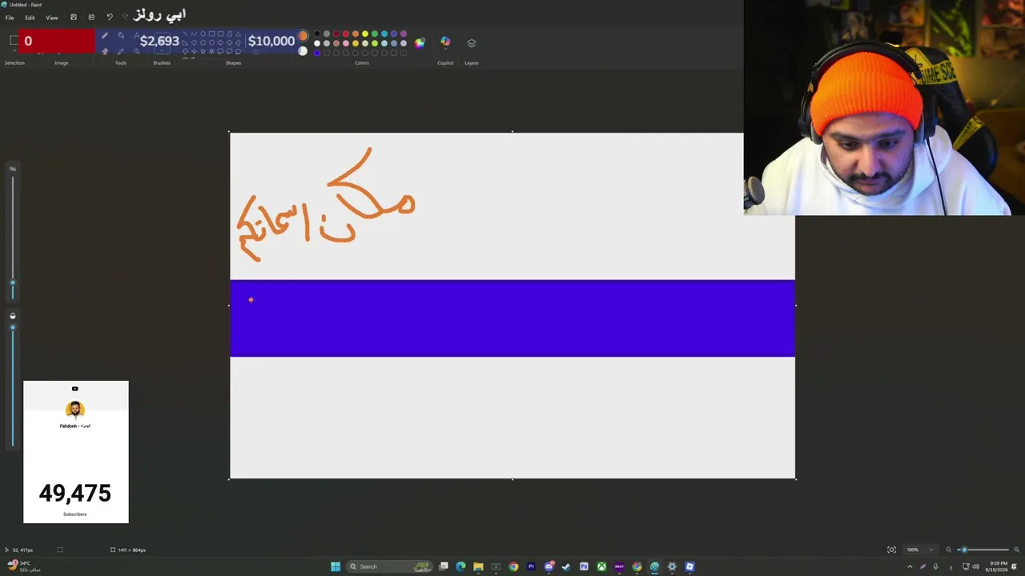Click Task View on taskbar
The image size is (1025, 576).
pyautogui.click(x=443, y=566)
